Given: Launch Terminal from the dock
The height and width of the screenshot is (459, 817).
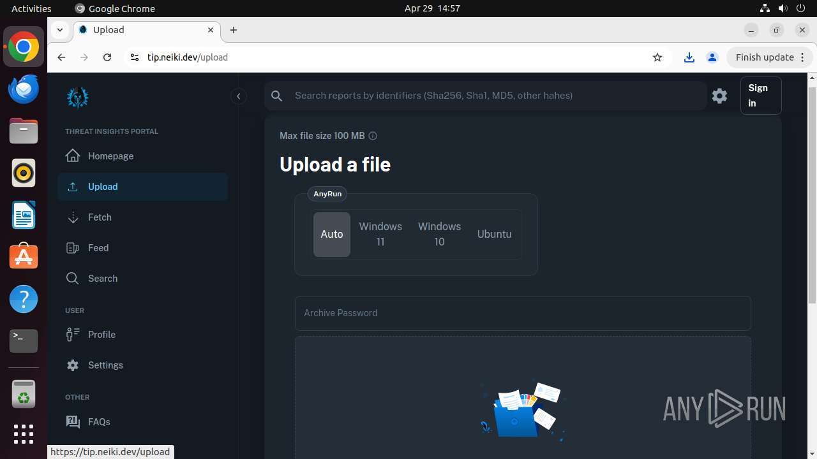Looking at the screenshot, I should point(24,341).
